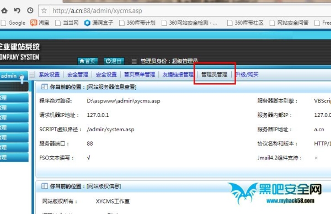This screenshot has height=214, width=331.
Task: Click the 首页 home button
Action: pos(88,61)
